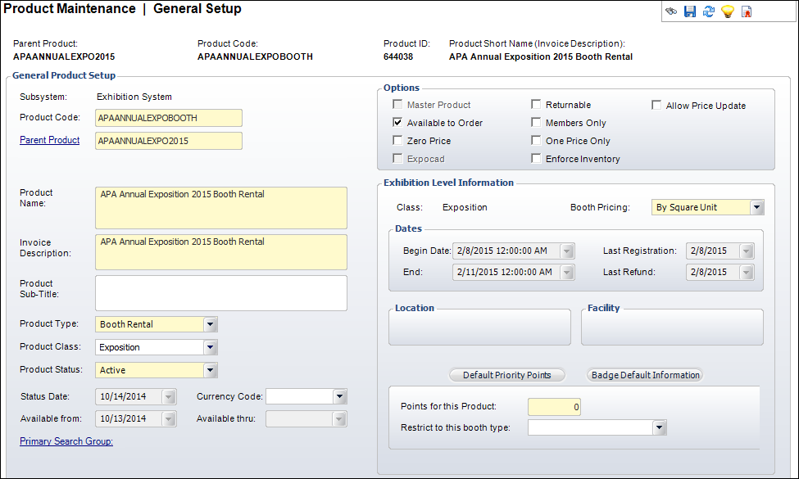Uncheck the Available to Order checkbox
799x479 pixels.
pos(397,122)
